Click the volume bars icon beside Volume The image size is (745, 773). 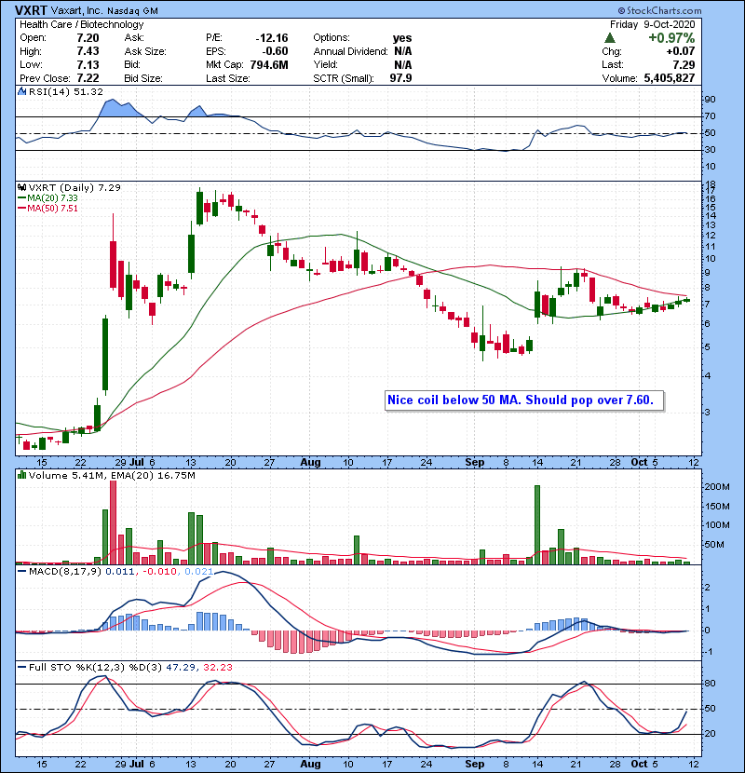(x=21, y=475)
